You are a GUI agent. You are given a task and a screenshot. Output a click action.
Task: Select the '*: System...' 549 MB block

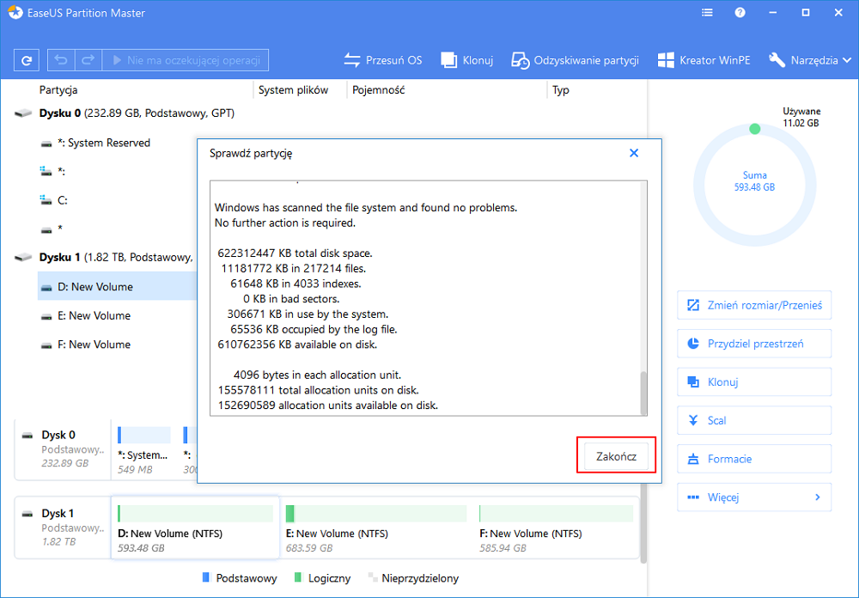pyautogui.click(x=143, y=450)
